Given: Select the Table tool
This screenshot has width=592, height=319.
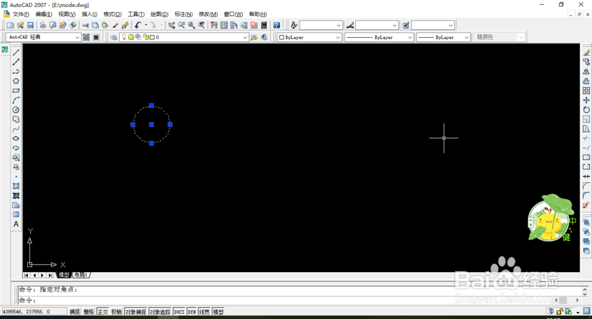Looking at the screenshot, I should [x=16, y=214].
